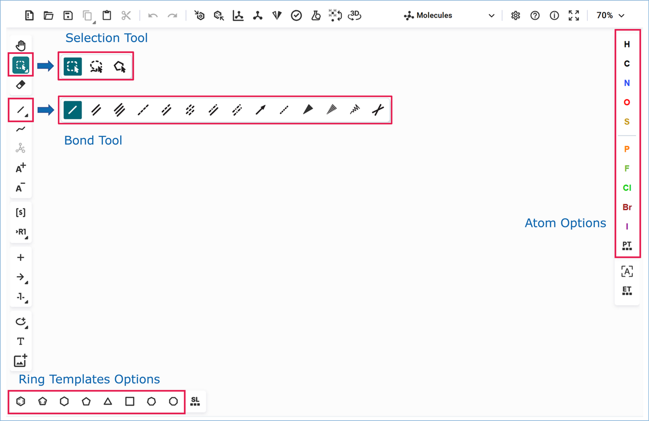Screen dimensions: 649x421
Task: Select the dashed bond style
Action: (143, 110)
